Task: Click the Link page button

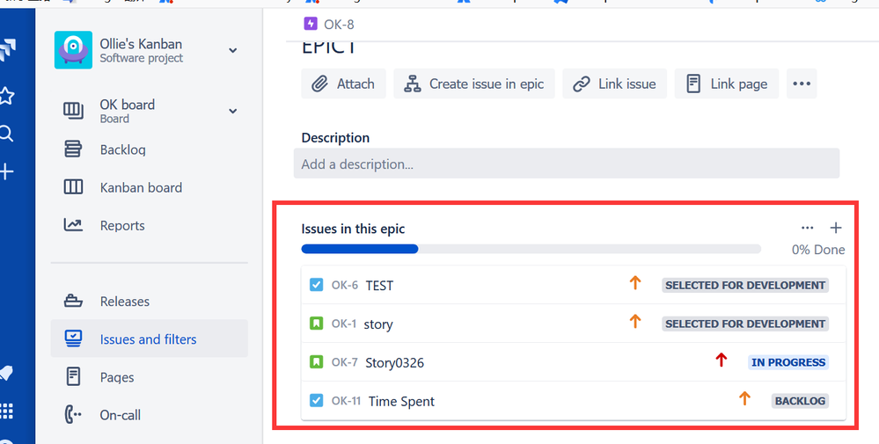Action: coord(727,84)
